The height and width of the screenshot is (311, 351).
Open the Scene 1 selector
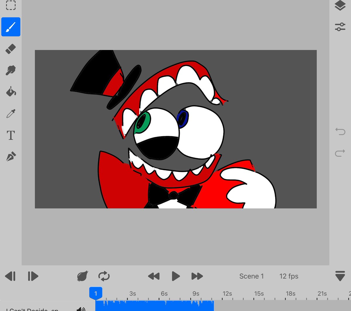(x=251, y=276)
